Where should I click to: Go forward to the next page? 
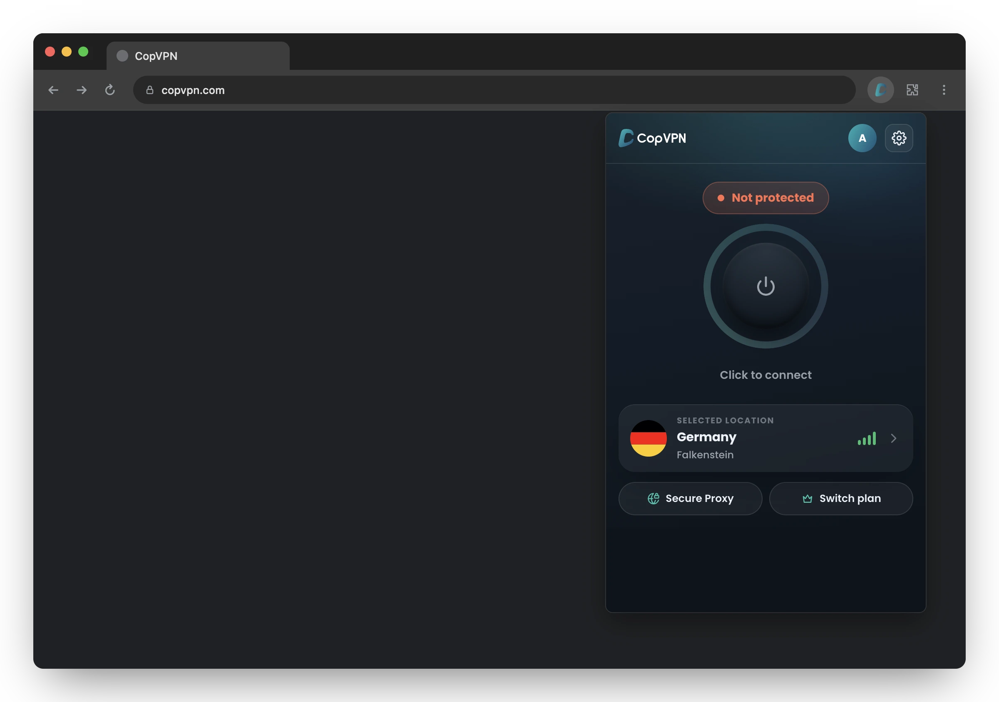pos(81,90)
